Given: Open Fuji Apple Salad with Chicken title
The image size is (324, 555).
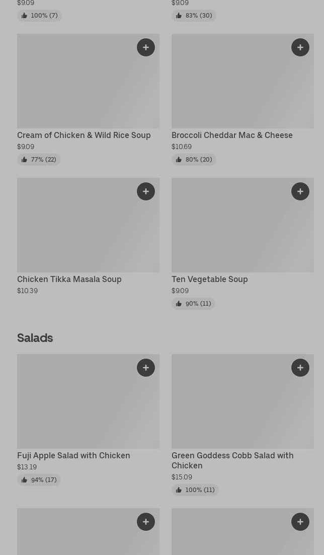Looking at the screenshot, I should tap(73, 455).
